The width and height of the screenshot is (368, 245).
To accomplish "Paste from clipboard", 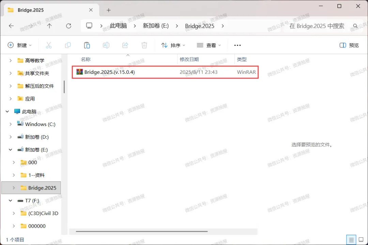I will (x=87, y=45).
